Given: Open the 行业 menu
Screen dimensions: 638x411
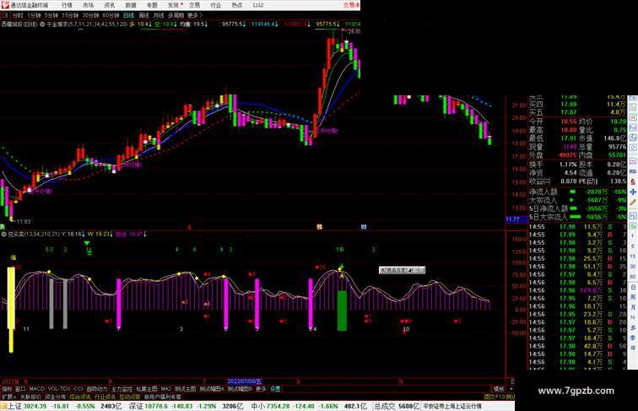Looking at the screenshot, I should coord(216,5).
